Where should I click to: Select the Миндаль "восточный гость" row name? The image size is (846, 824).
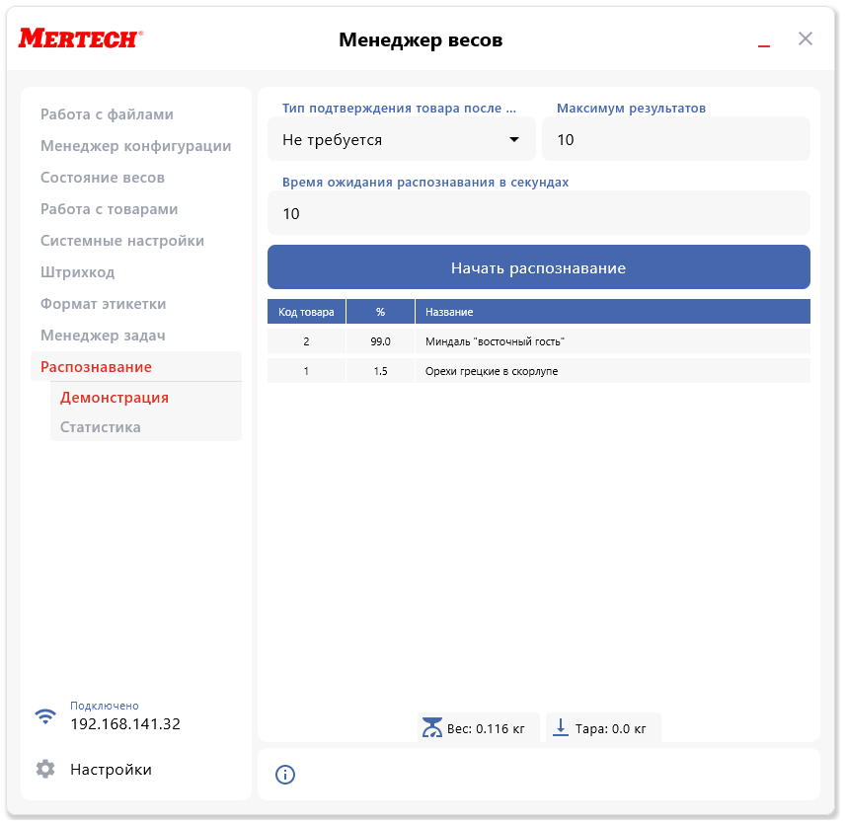[495, 341]
